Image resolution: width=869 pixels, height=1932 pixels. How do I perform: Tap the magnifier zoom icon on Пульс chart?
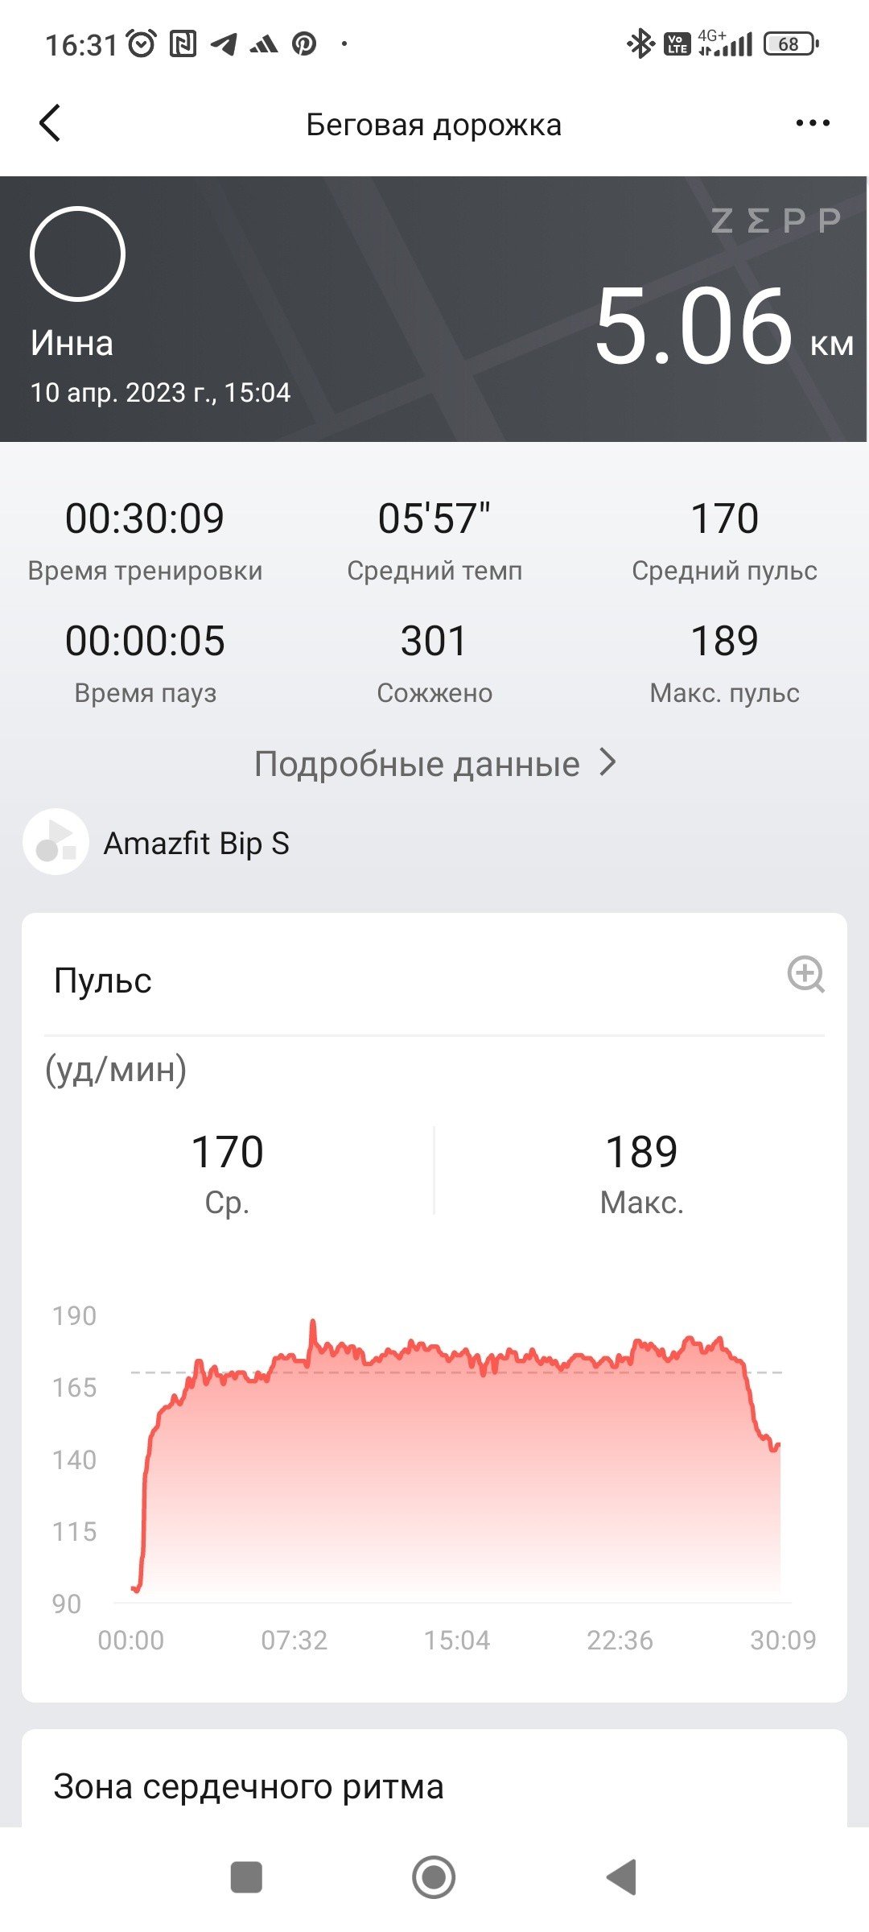click(x=805, y=975)
